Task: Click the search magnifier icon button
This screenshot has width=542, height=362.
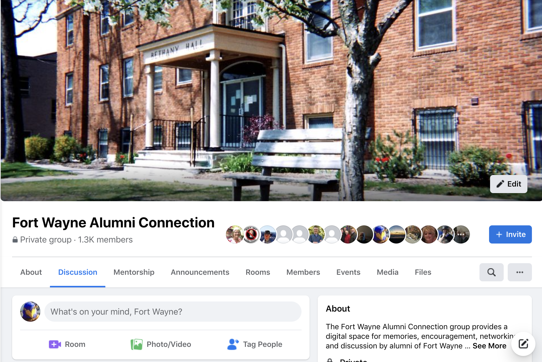Action: click(491, 272)
